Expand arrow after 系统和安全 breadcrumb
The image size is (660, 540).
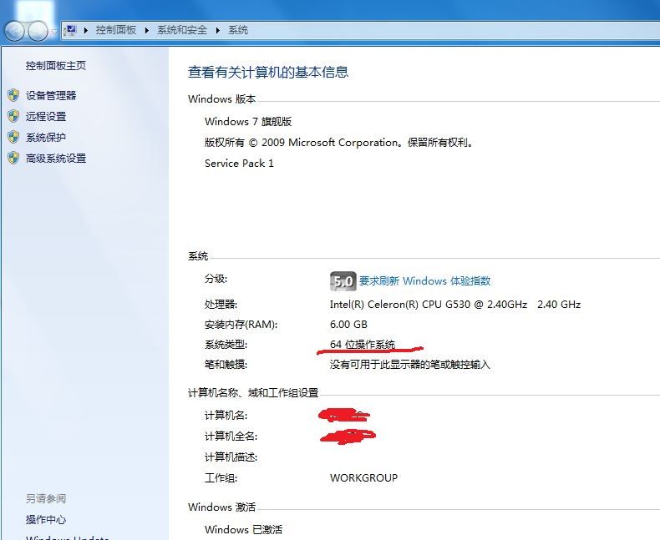tap(218, 30)
